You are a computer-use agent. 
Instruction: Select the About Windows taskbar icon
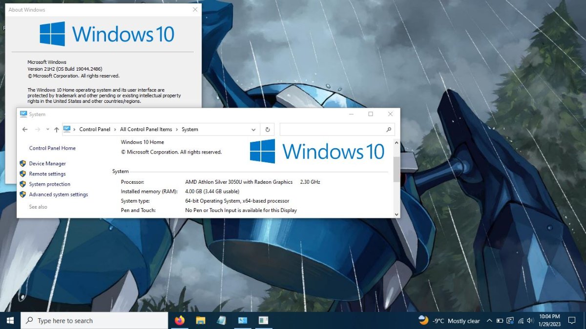pos(264,320)
